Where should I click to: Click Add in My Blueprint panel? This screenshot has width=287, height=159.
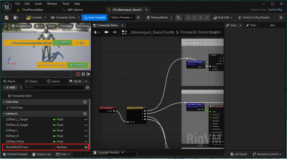(10, 87)
